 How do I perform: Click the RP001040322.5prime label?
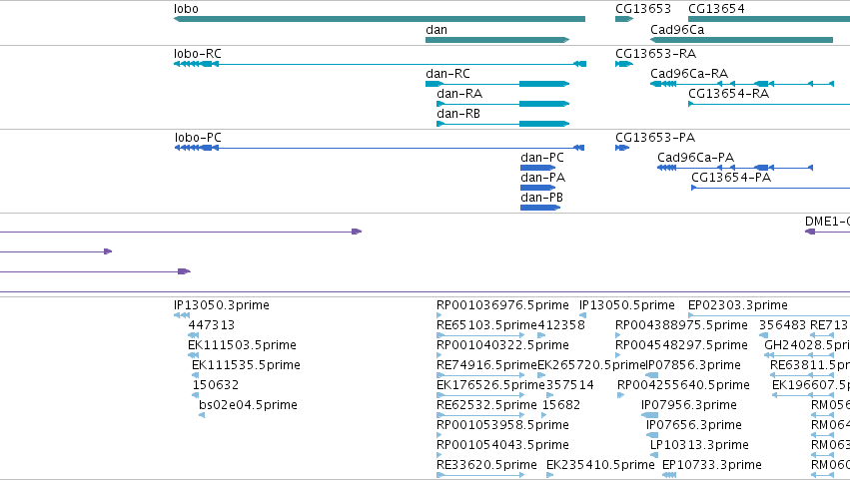point(502,345)
